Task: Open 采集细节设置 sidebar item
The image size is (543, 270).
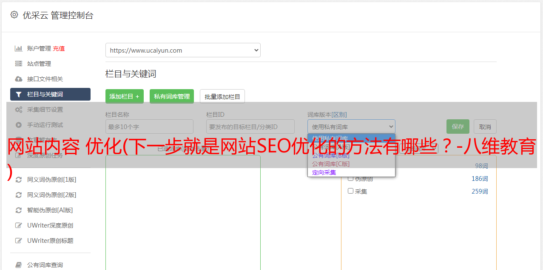Action: pos(45,110)
